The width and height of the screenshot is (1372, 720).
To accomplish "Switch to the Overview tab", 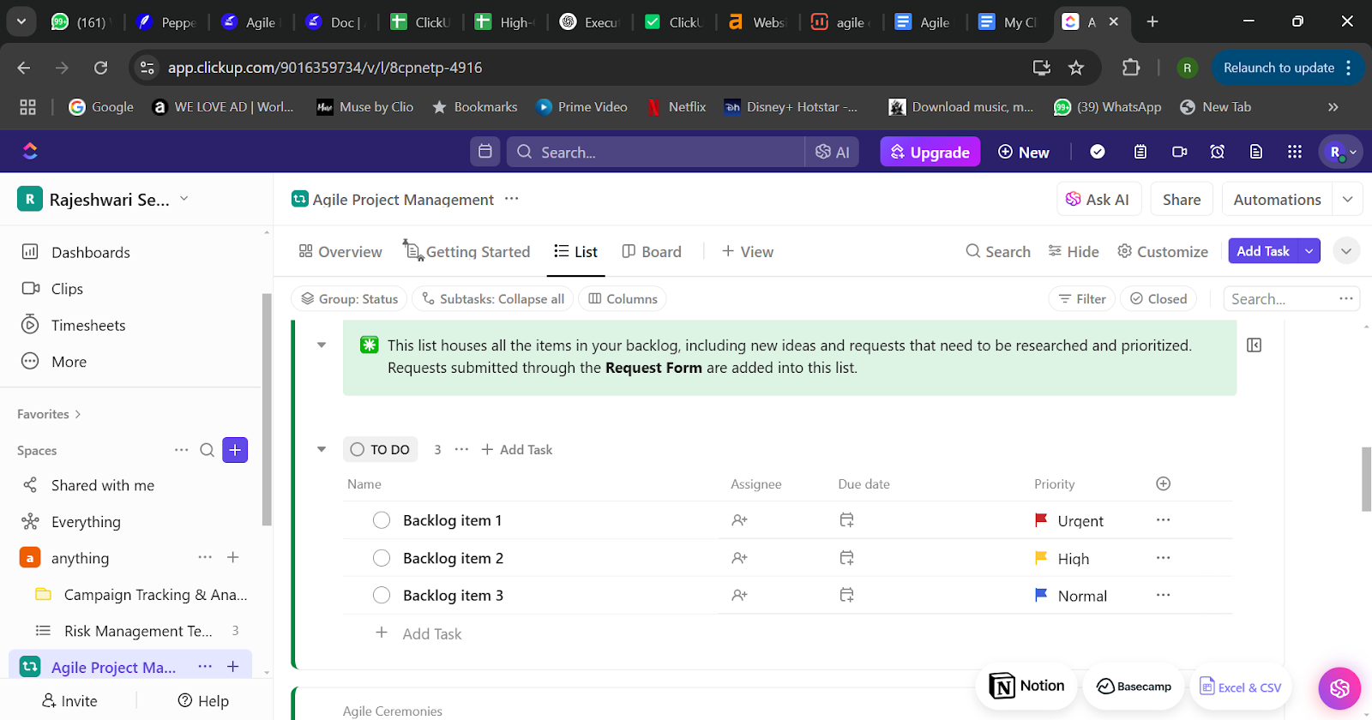I will 340,251.
